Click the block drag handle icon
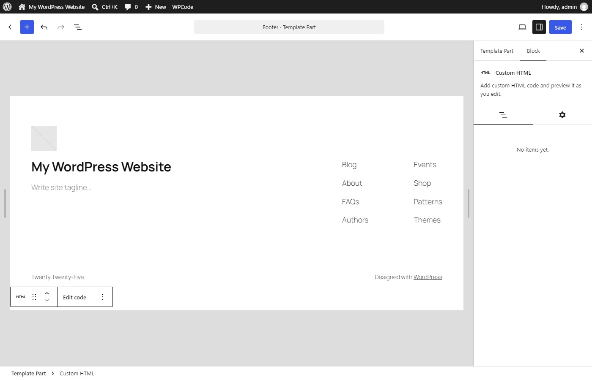 click(x=34, y=297)
